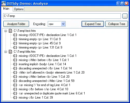Collapse the C:\Temp\test.htm tree node
Image resolution: width=130 pixels, height=103 pixels.
click(x=5, y=31)
